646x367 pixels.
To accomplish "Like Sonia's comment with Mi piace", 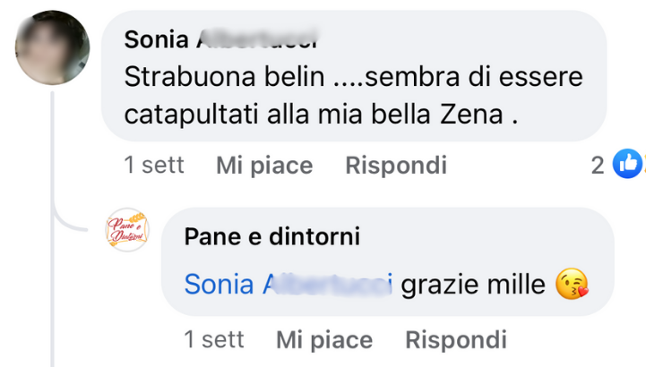I will [264, 166].
